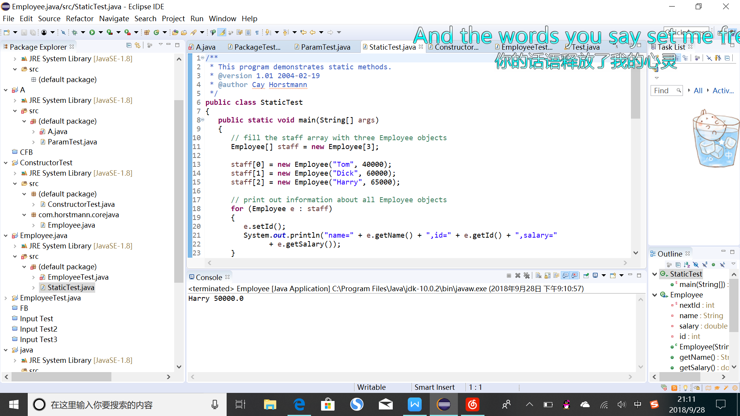This screenshot has width=740, height=416.
Task: Toggle Show Console on Standard Error change
Action: click(x=574, y=275)
